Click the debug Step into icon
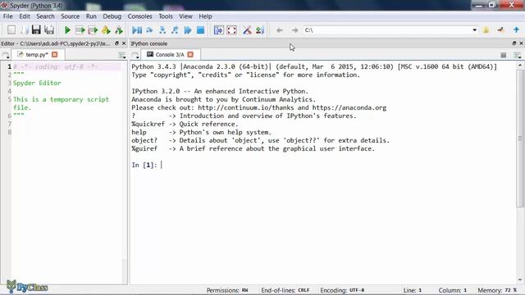This screenshot has height=295, width=525. [162, 30]
